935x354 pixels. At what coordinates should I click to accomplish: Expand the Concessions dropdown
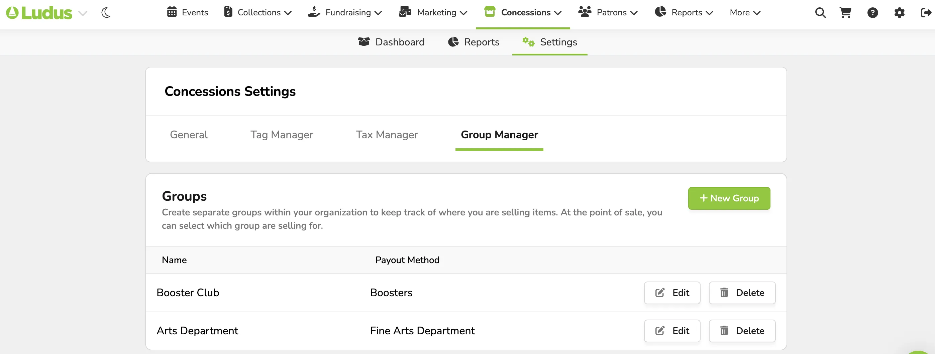point(523,12)
